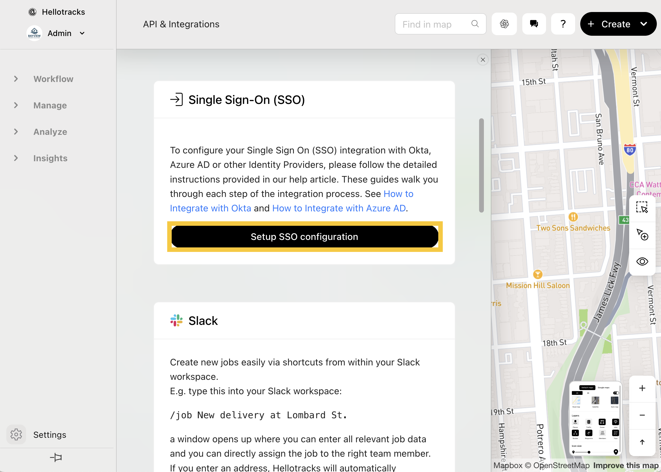The width and height of the screenshot is (661, 472).
Task: Open the Create dropdown arrow
Action: pos(644,24)
